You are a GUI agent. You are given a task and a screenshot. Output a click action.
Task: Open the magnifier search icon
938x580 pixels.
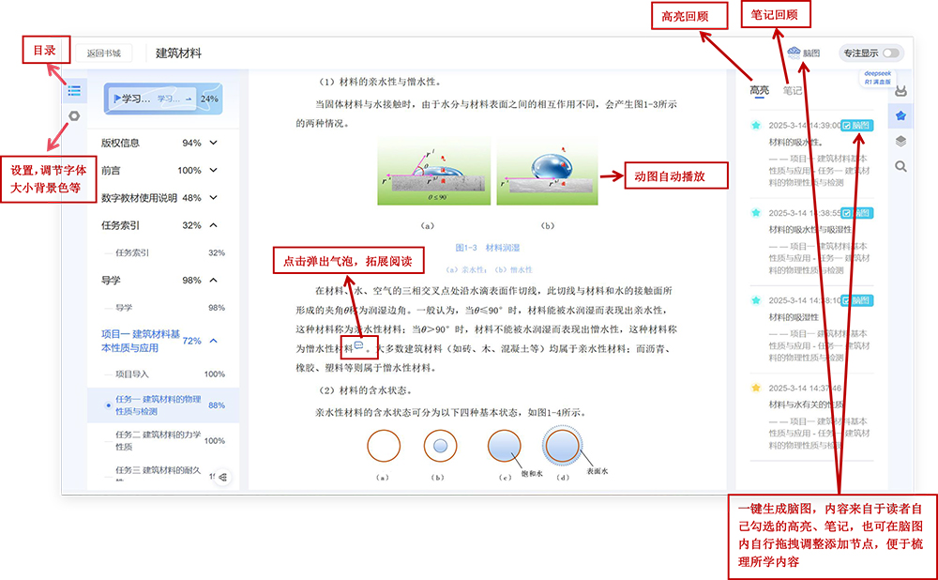pyautogui.click(x=900, y=166)
